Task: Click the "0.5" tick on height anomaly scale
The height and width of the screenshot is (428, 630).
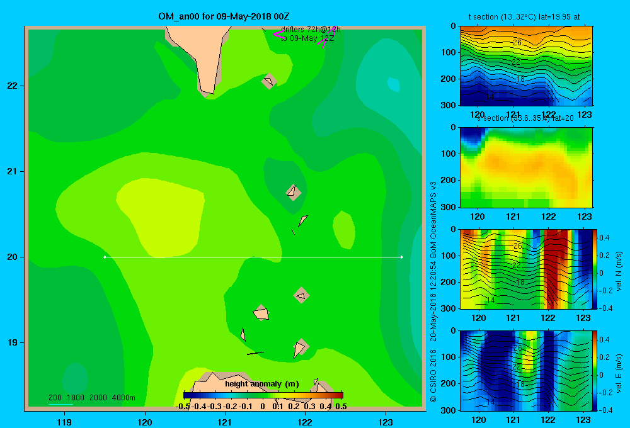Action: (341, 407)
